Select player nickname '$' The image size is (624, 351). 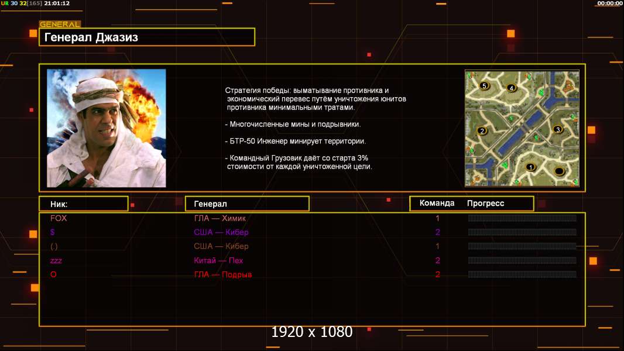[x=53, y=232]
